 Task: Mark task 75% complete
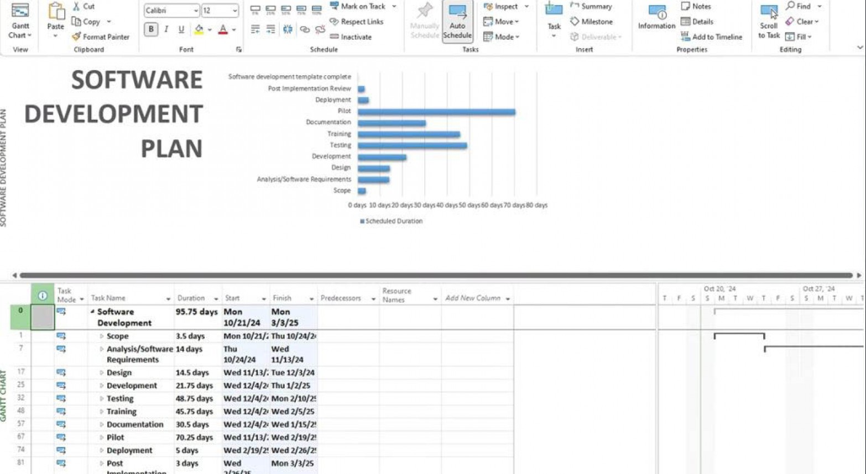pyautogui.click(x=301, y=9)
